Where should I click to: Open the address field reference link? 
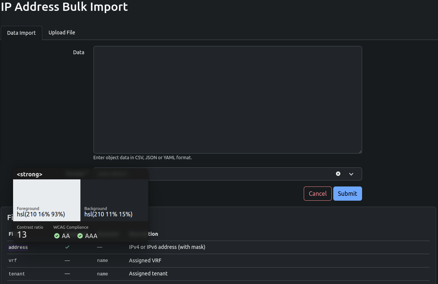tap(18, 247)
